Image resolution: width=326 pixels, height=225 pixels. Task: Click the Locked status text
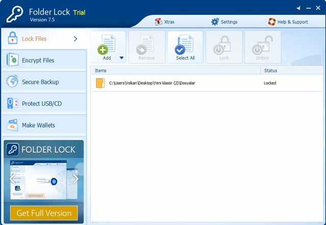270,83
